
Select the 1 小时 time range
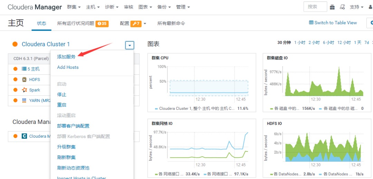tap(300, 42)
